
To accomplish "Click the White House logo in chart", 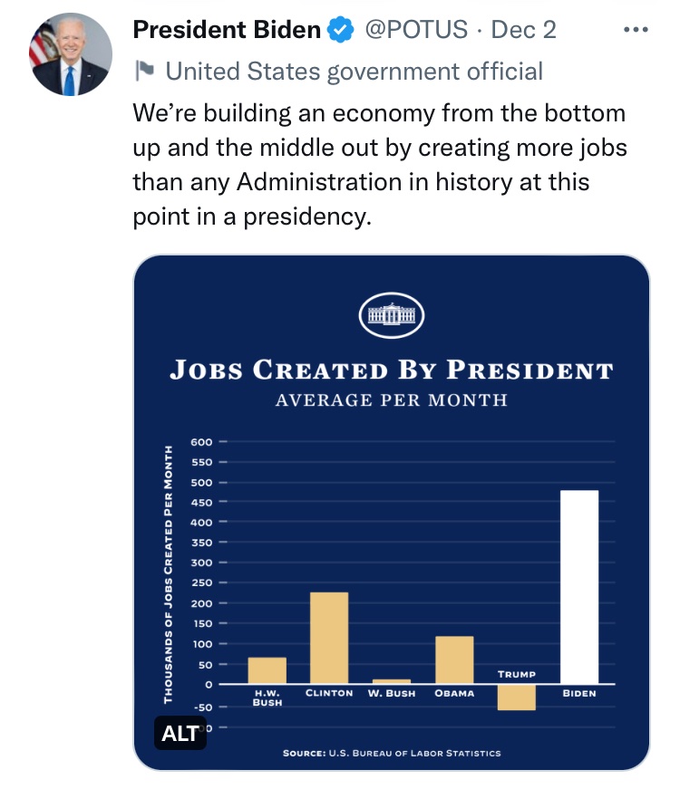I will (x=392, y=315).
